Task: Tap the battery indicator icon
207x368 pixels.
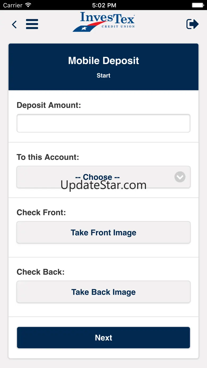Action: click(x=197, y=5)
